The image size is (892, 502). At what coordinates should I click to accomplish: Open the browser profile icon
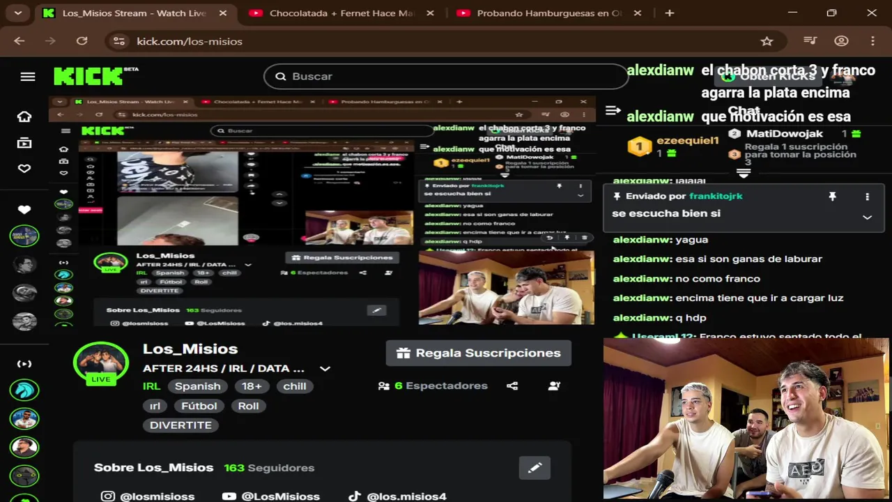[841, 41]
